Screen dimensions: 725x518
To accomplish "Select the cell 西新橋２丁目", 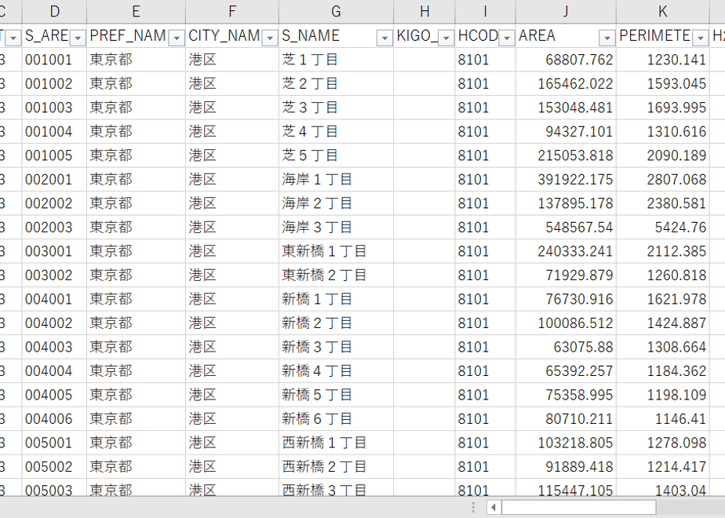I will pos(336,467).
